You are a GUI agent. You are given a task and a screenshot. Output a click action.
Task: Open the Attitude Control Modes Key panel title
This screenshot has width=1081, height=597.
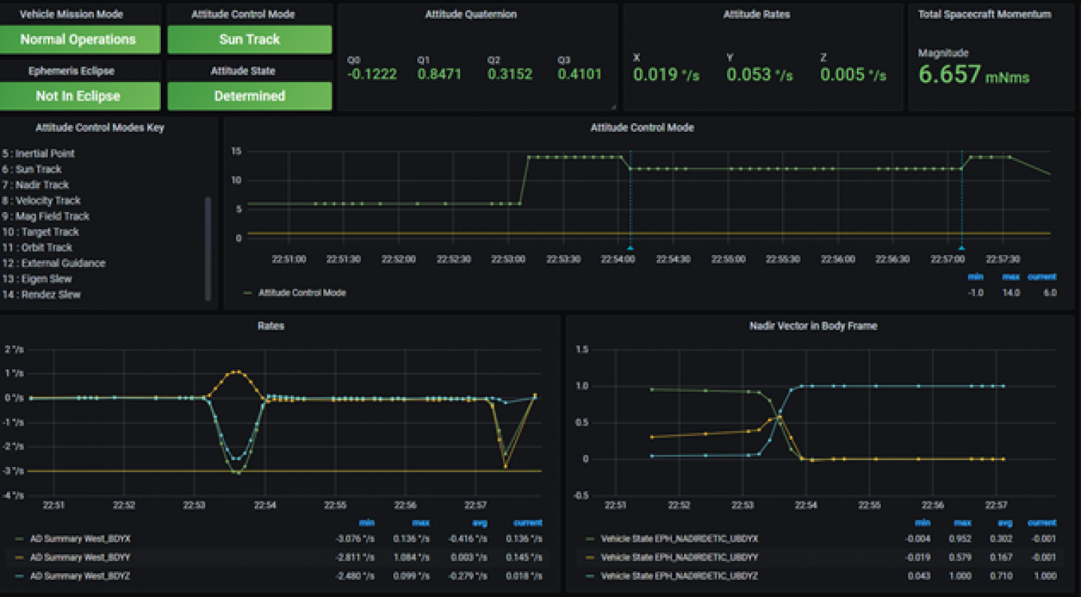click(100, 128)
